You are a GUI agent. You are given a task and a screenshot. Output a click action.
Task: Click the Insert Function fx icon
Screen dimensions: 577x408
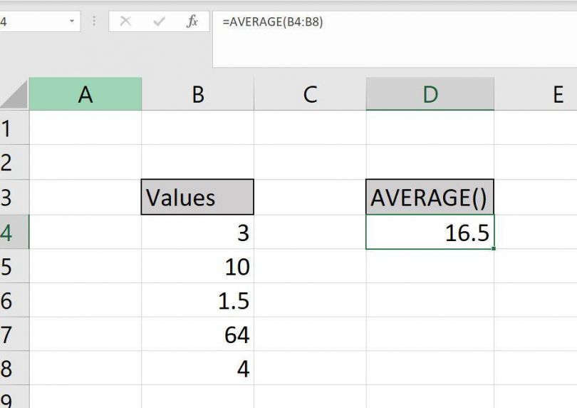click(x=192, y=21)
